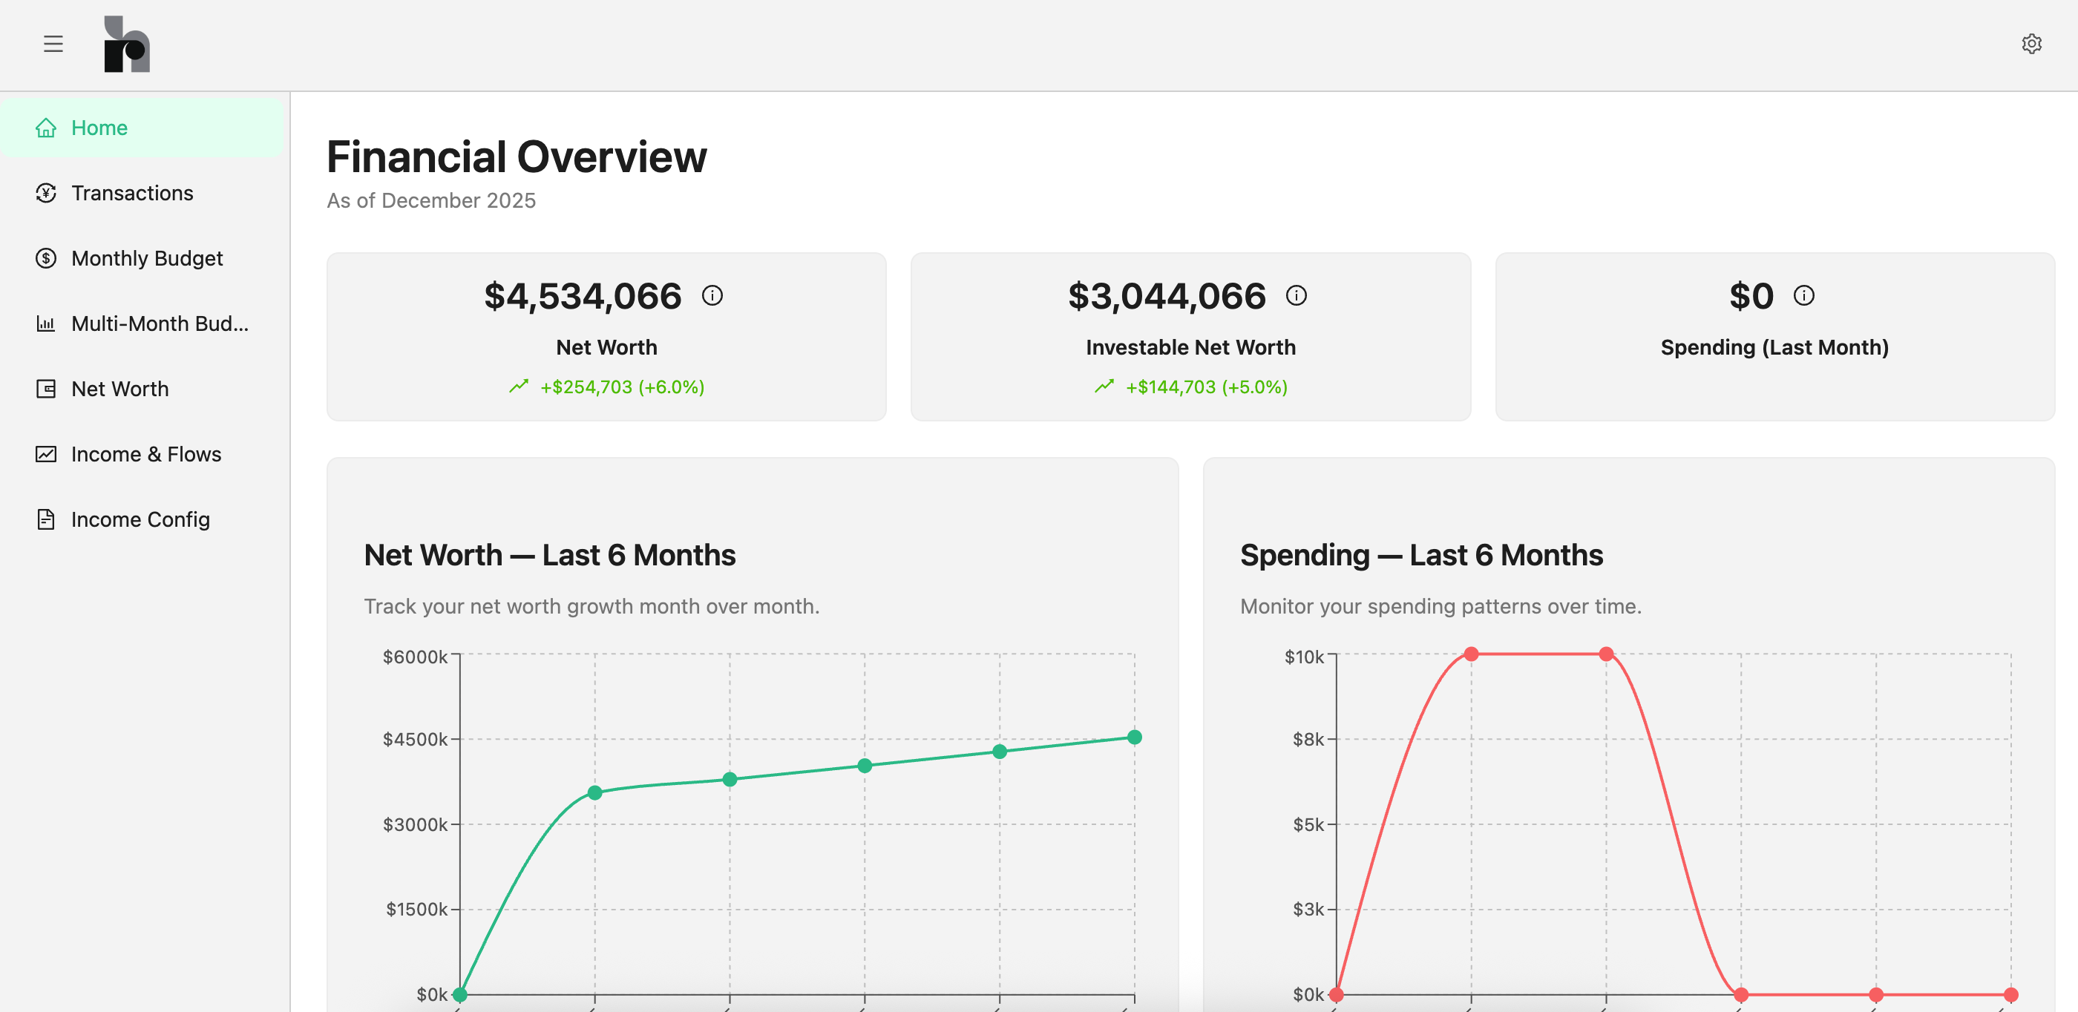Open the settings gear
This screenshot has width=2078, height=1012.
click(2032, 44)
